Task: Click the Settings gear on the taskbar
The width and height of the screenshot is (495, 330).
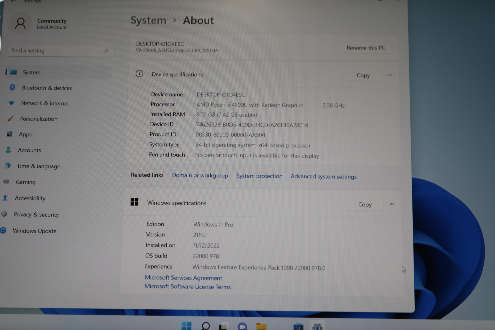Action: click(x=317, y=327)
